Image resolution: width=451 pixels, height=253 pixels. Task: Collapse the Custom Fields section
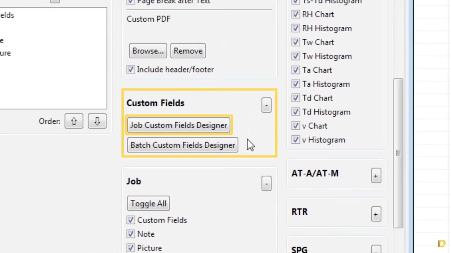[266, 105]
